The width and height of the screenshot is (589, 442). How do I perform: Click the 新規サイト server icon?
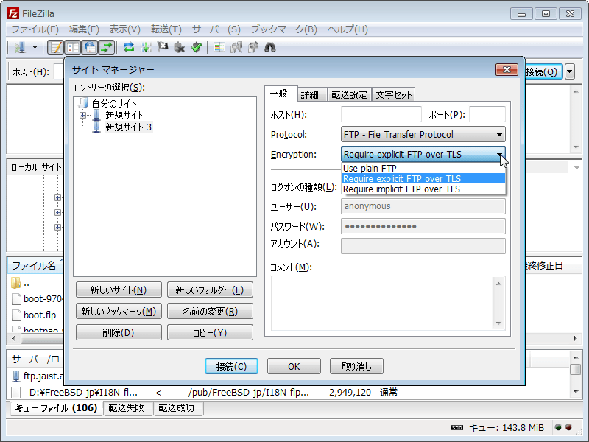[x=96, y=115]
